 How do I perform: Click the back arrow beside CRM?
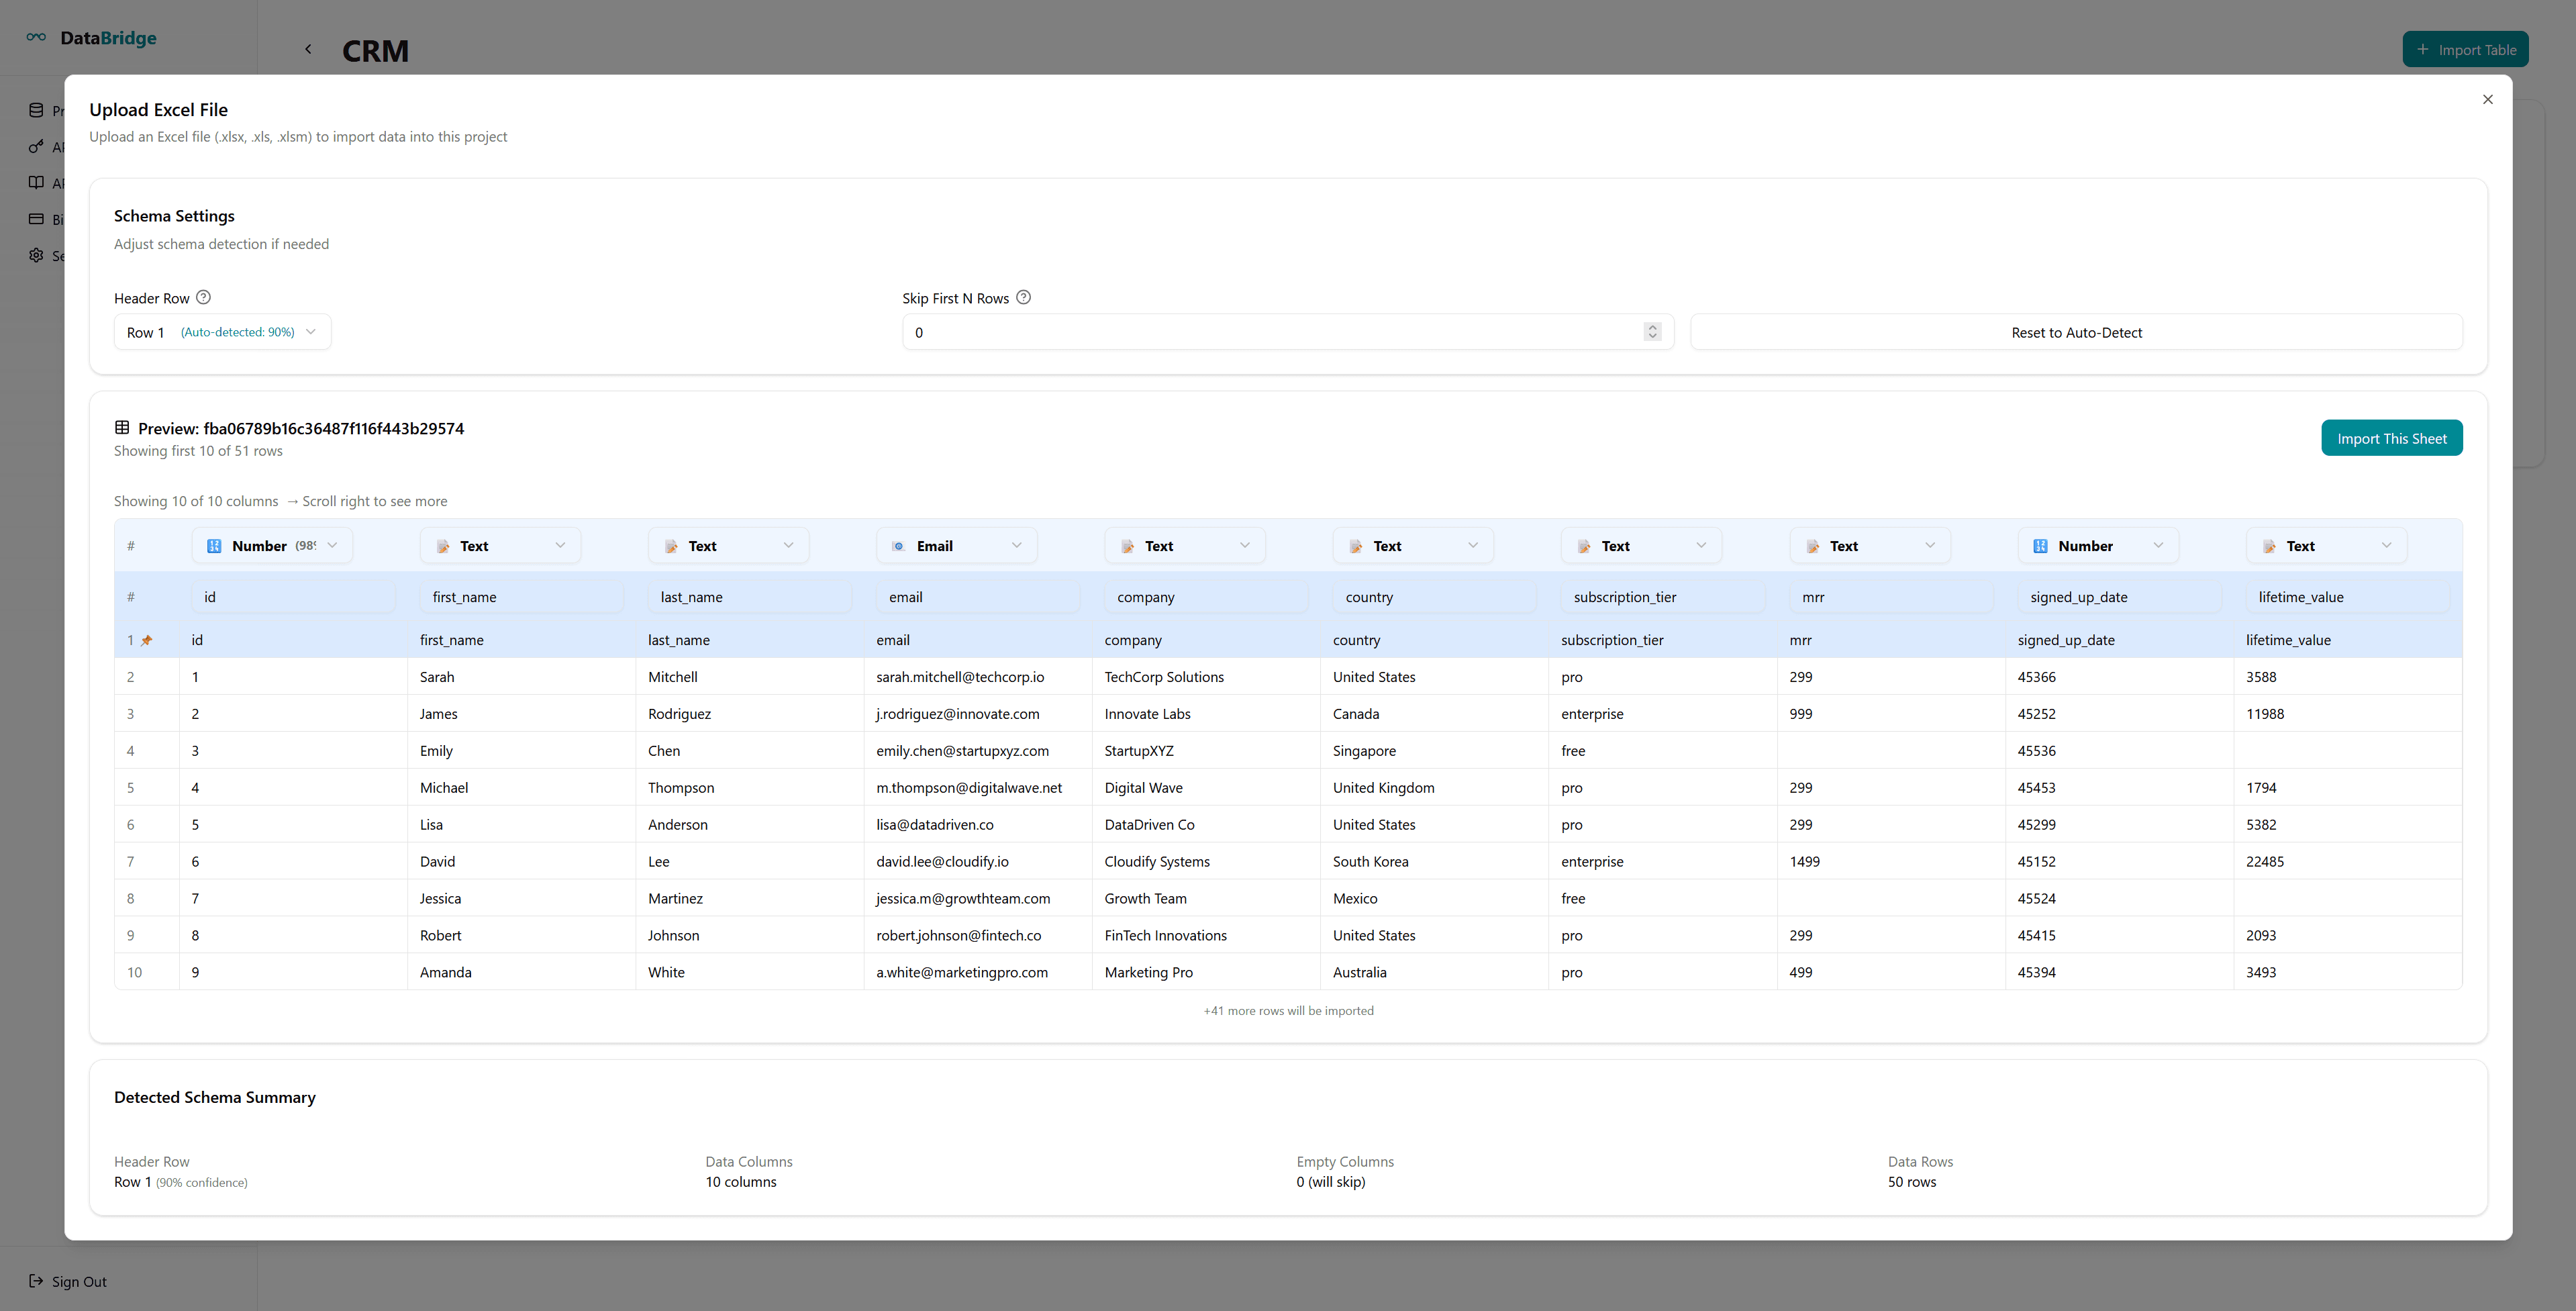tap(308, 49)
